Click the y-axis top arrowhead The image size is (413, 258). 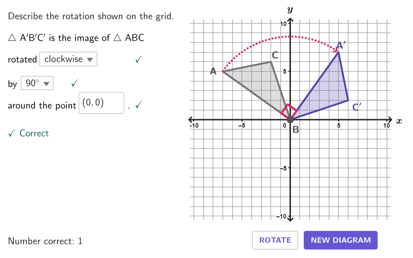291,20
